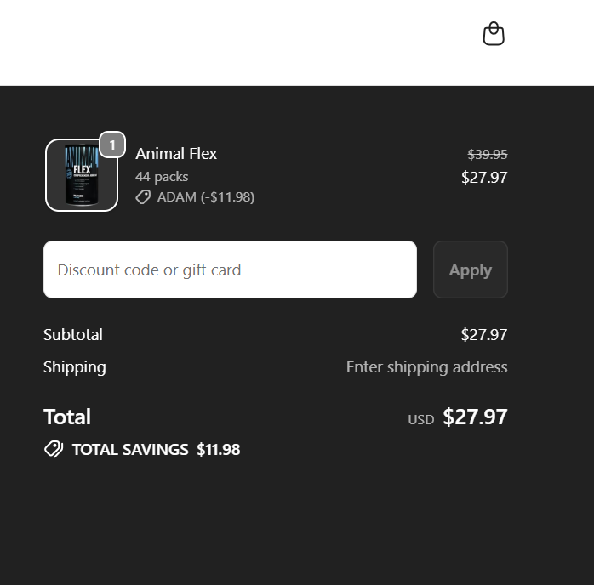
Task: Click the USD currency label
Action: pos(420,419)
